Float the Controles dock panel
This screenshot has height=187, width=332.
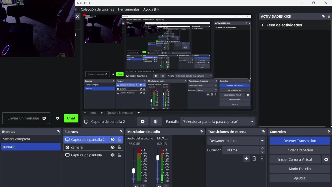329,132
